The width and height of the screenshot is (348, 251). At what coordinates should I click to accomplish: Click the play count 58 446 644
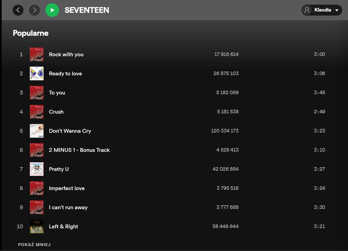point(225,226)
